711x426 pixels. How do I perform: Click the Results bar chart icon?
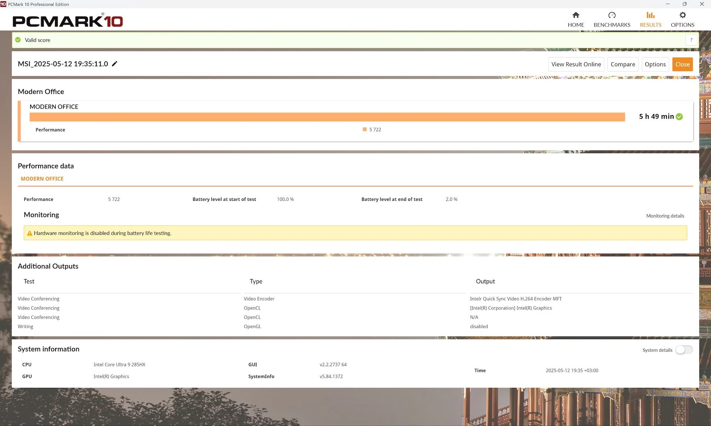[x=651, y=15]
